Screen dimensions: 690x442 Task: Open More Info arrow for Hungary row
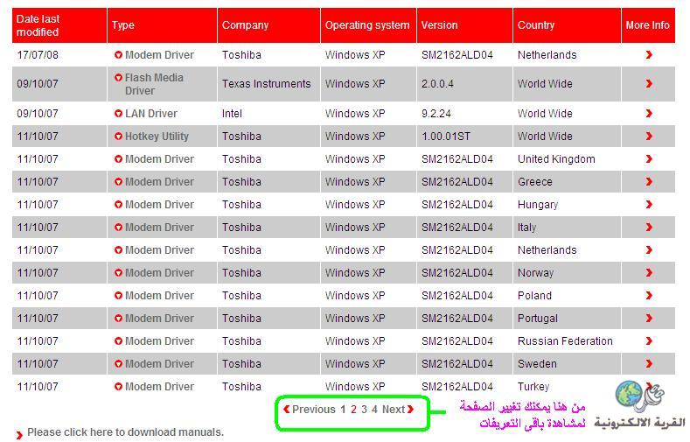(649, 205)
